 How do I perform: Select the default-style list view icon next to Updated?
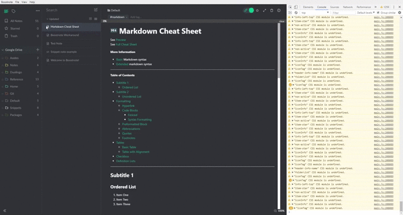(90, 19)
